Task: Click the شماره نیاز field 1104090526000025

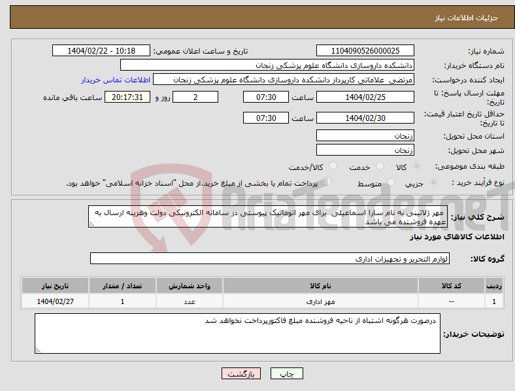Action: 365,50
